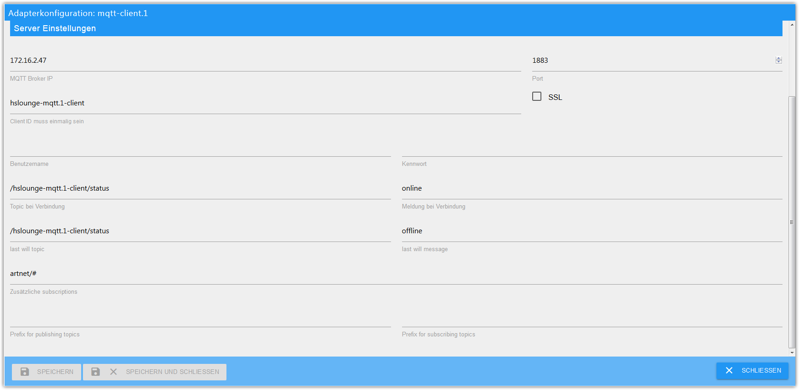The image size is (799, 390).
Task: Click the floppy disk icon on Speichern
Action: [x=25, y=372]
